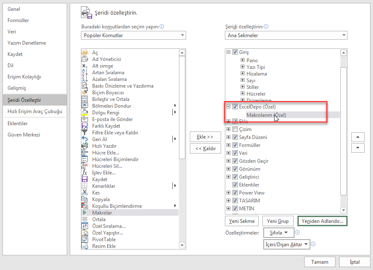Click the Dolgu Rengi paint bucket icon
This screenshot has height=270, width=373.
point(85,112)
